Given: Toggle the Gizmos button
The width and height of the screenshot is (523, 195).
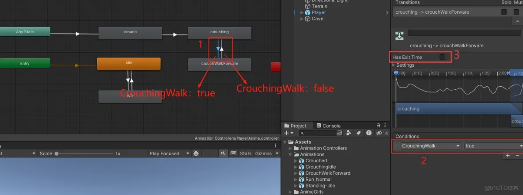Looking at the screenshot, I should click(x=264, y=153).
